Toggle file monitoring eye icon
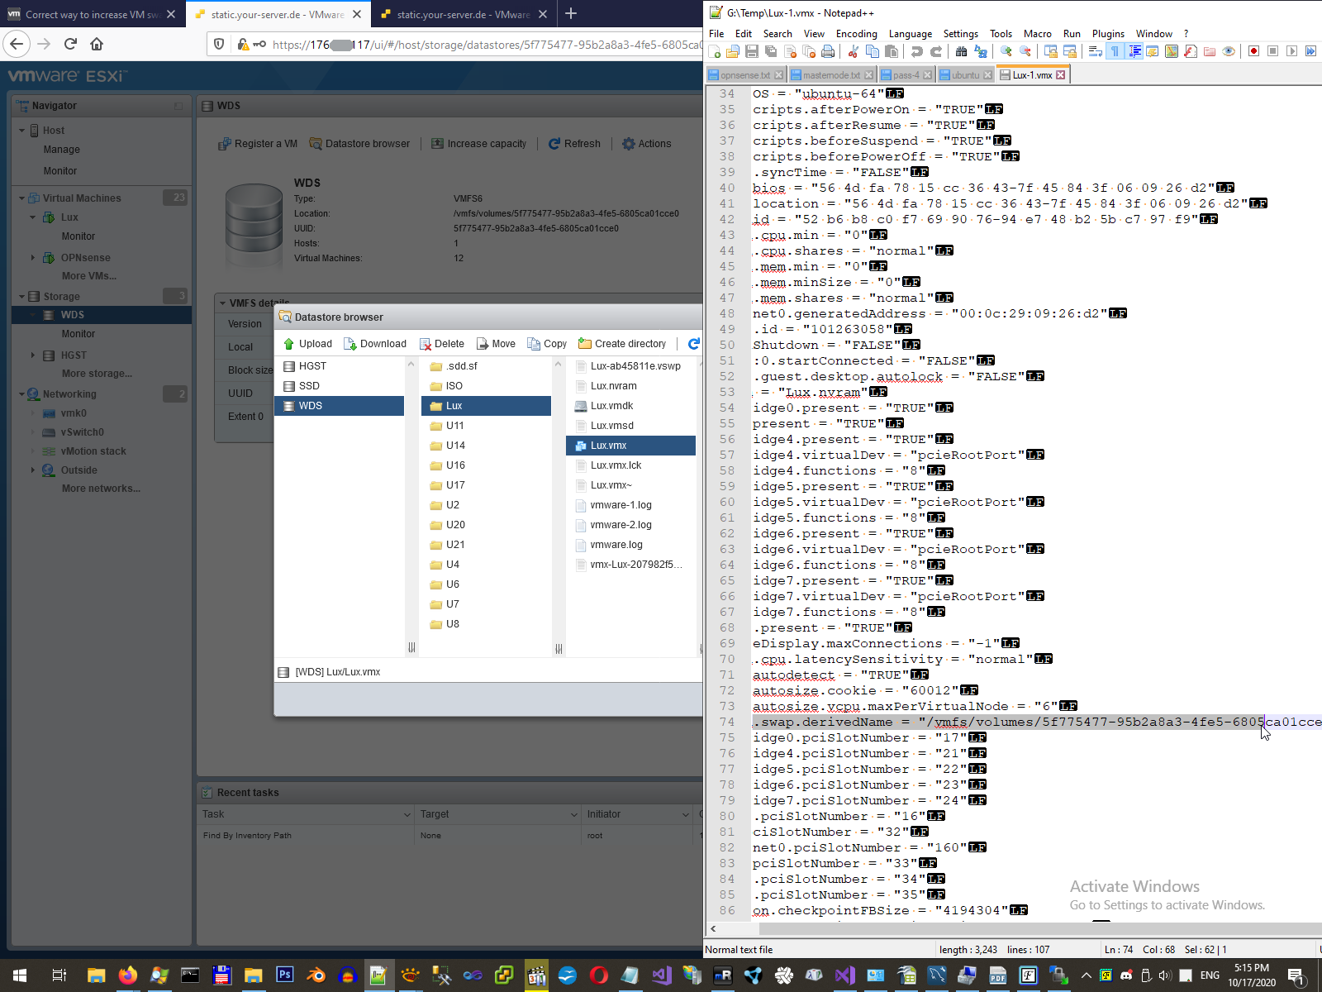The image size is (1322, 992). point(1229,51)
